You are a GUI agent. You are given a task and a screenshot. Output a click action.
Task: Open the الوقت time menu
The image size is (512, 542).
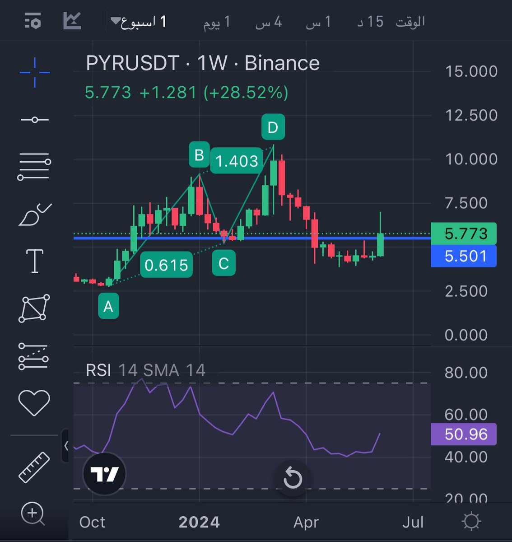(410, 22)
